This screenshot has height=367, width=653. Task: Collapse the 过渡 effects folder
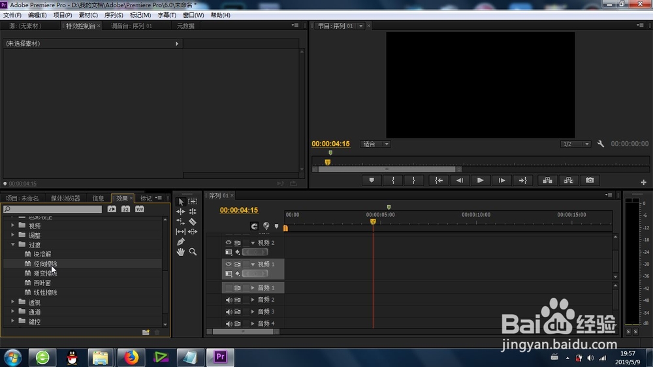(x=13, y=244)
